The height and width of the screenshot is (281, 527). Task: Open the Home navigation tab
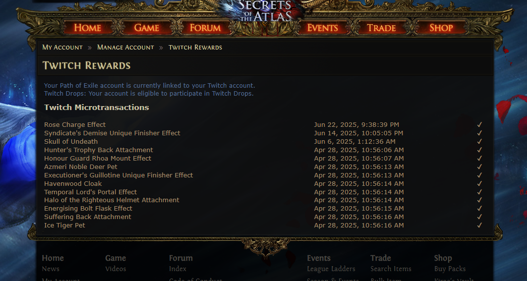pyautogui.click(x=88, y=28)
